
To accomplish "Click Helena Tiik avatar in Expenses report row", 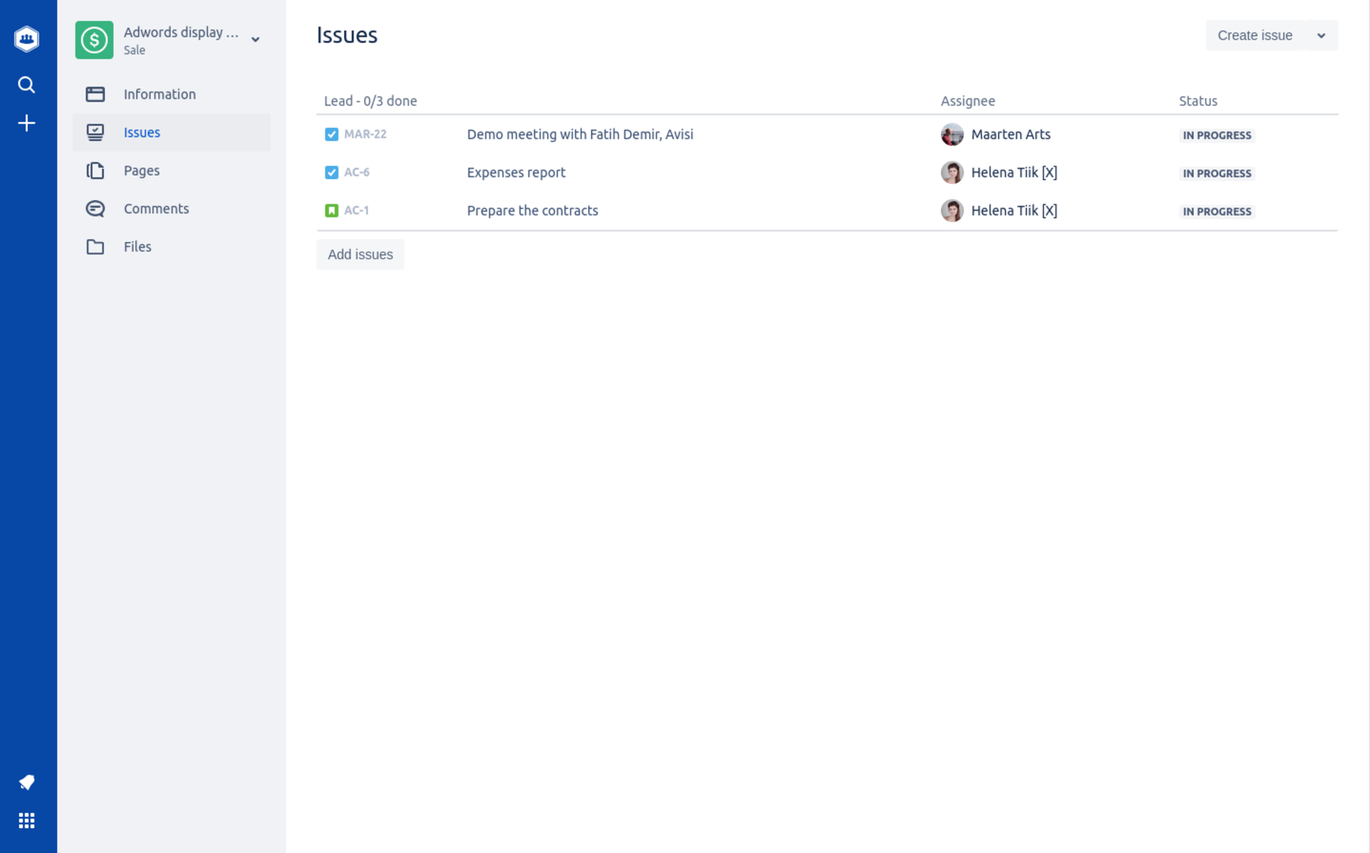I will tap(952, 172).
